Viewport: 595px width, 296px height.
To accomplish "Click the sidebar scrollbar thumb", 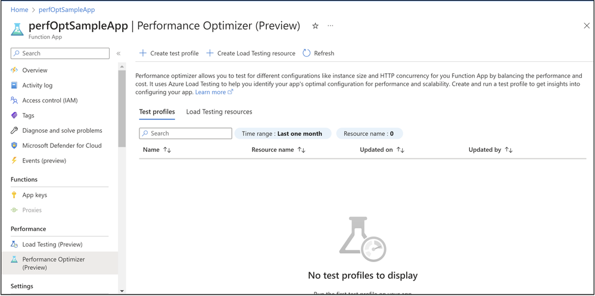I will point(122,108).
